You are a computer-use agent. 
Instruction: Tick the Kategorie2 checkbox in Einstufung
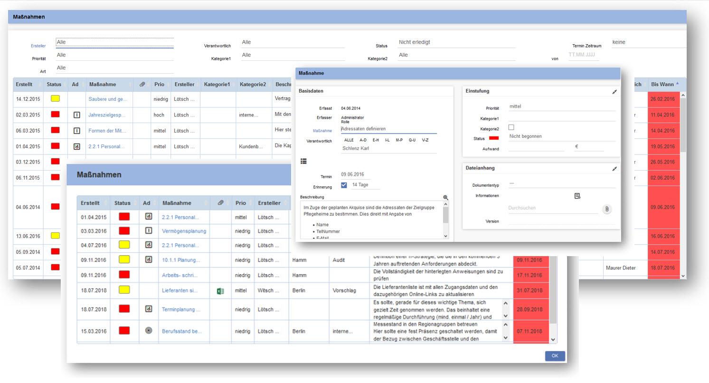click(x=511, y=127)
